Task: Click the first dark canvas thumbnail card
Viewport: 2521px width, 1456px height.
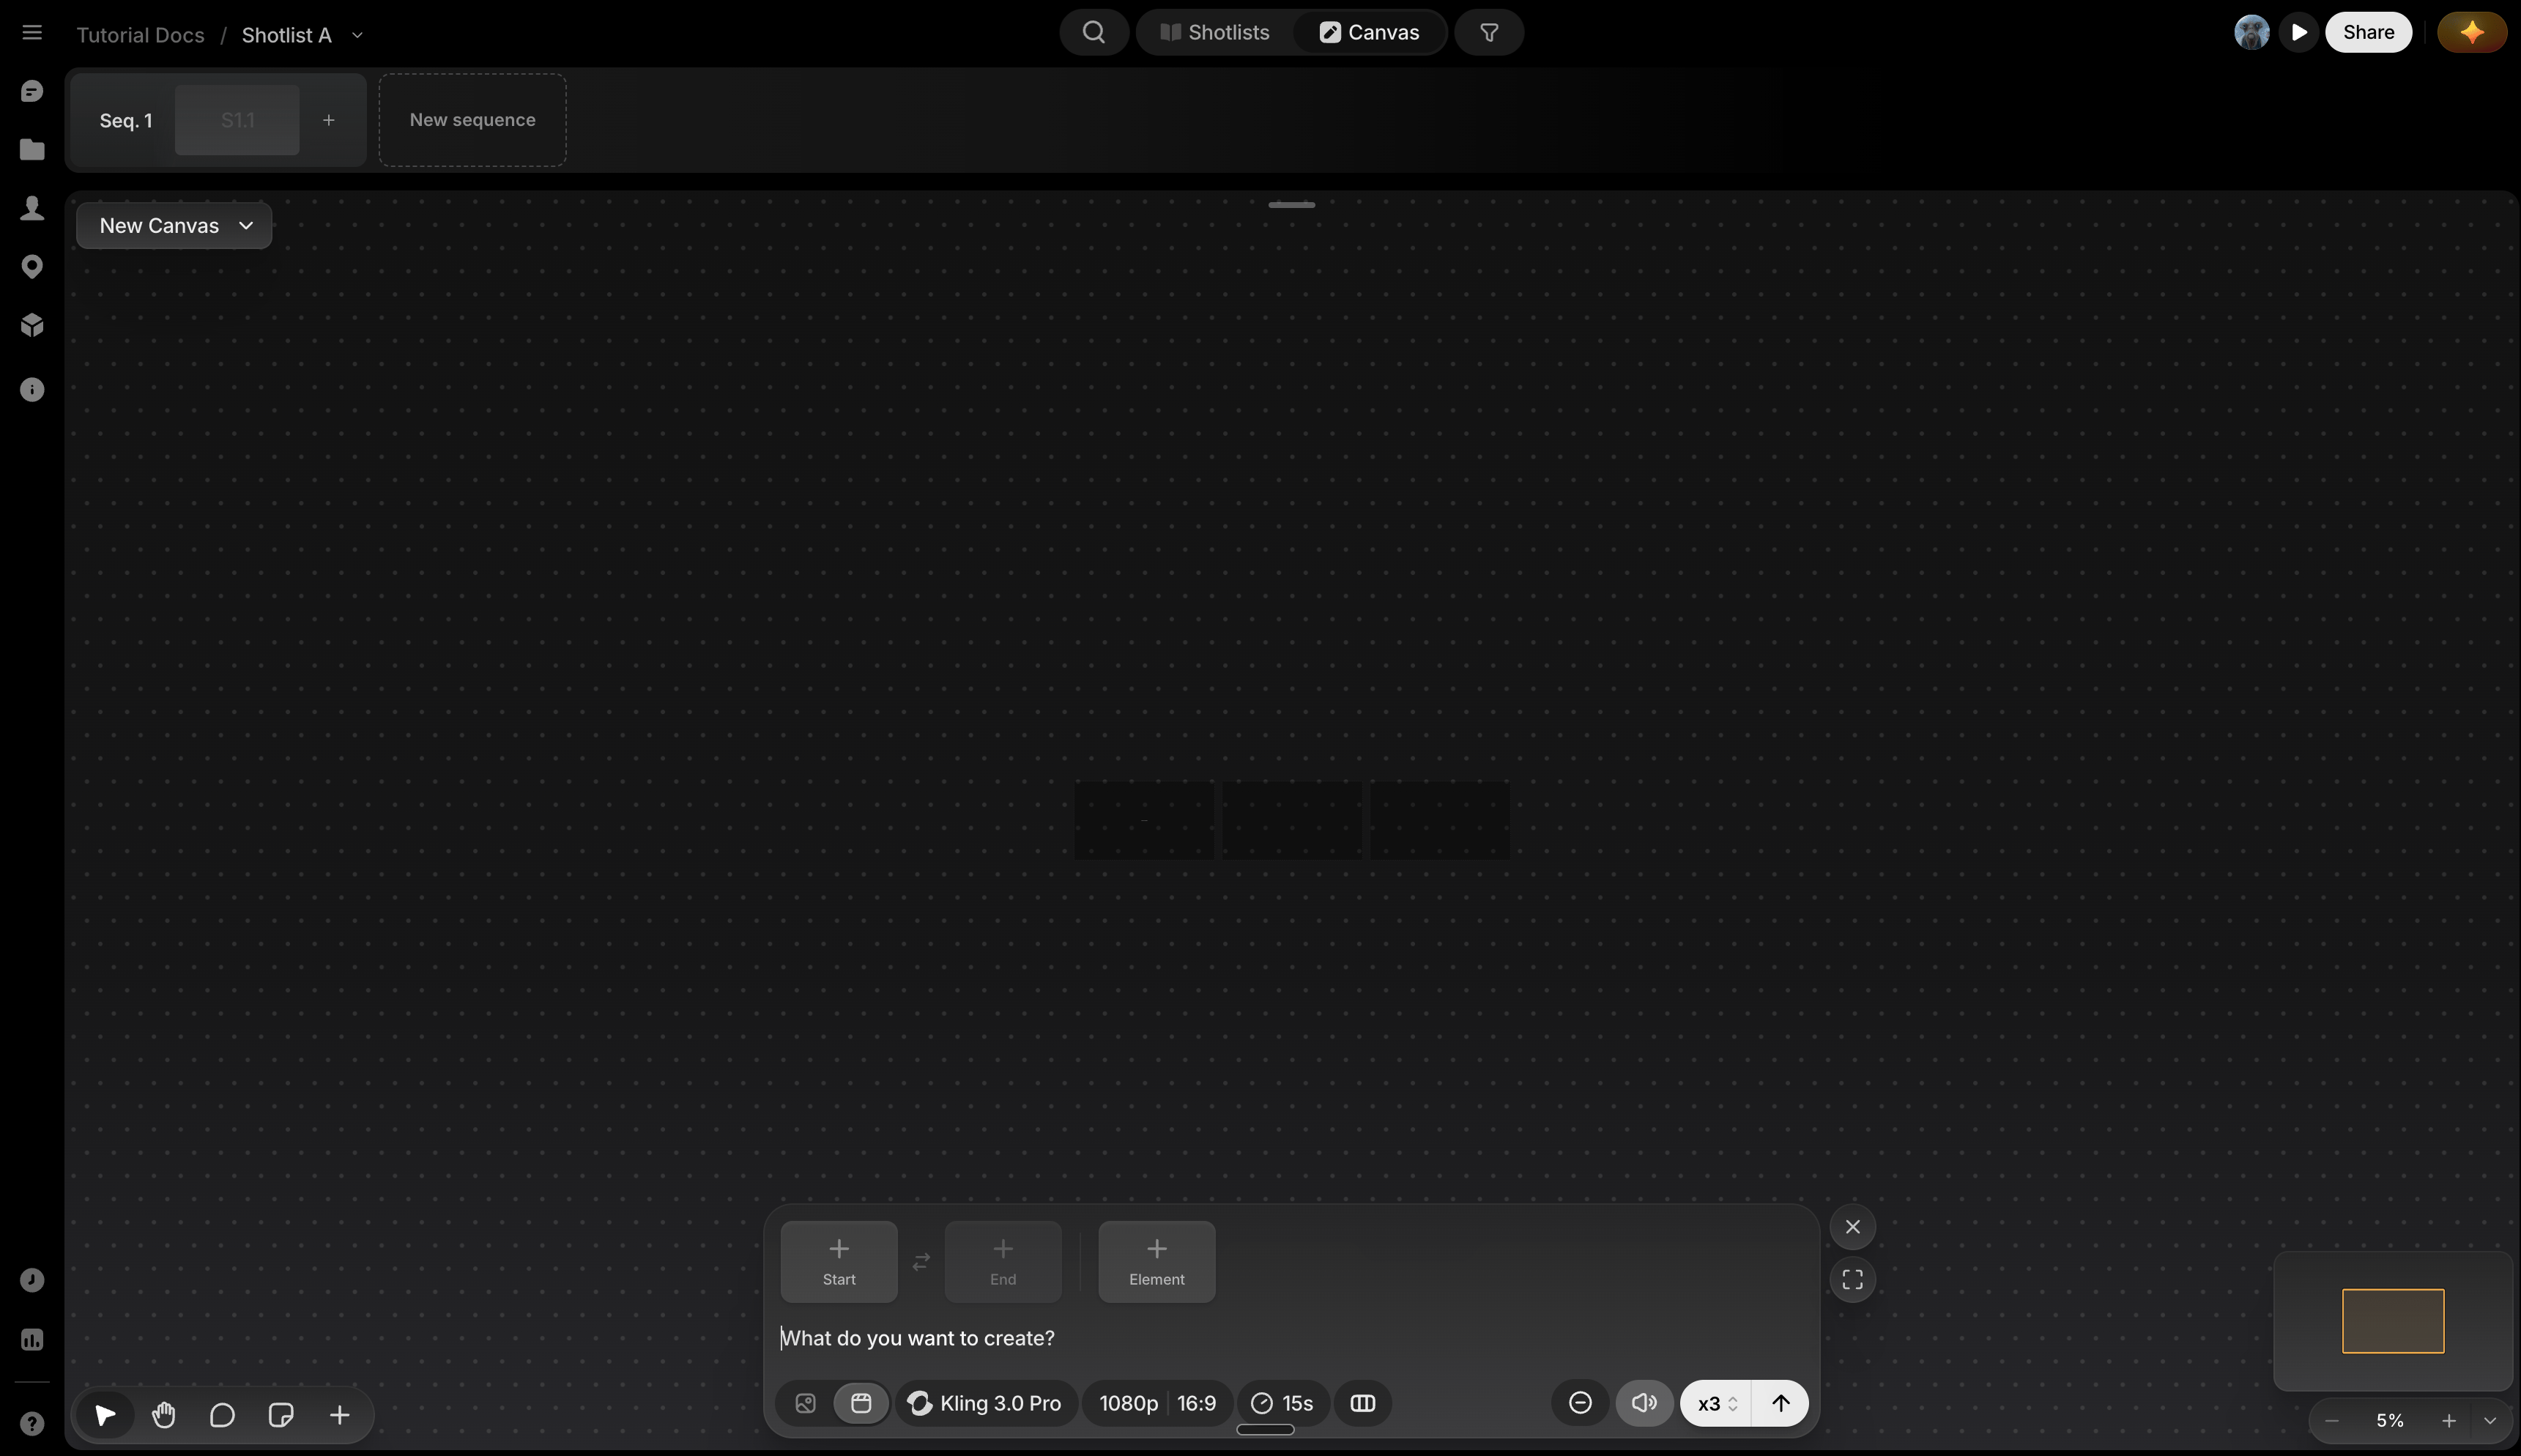Action: coord(1144,821)
